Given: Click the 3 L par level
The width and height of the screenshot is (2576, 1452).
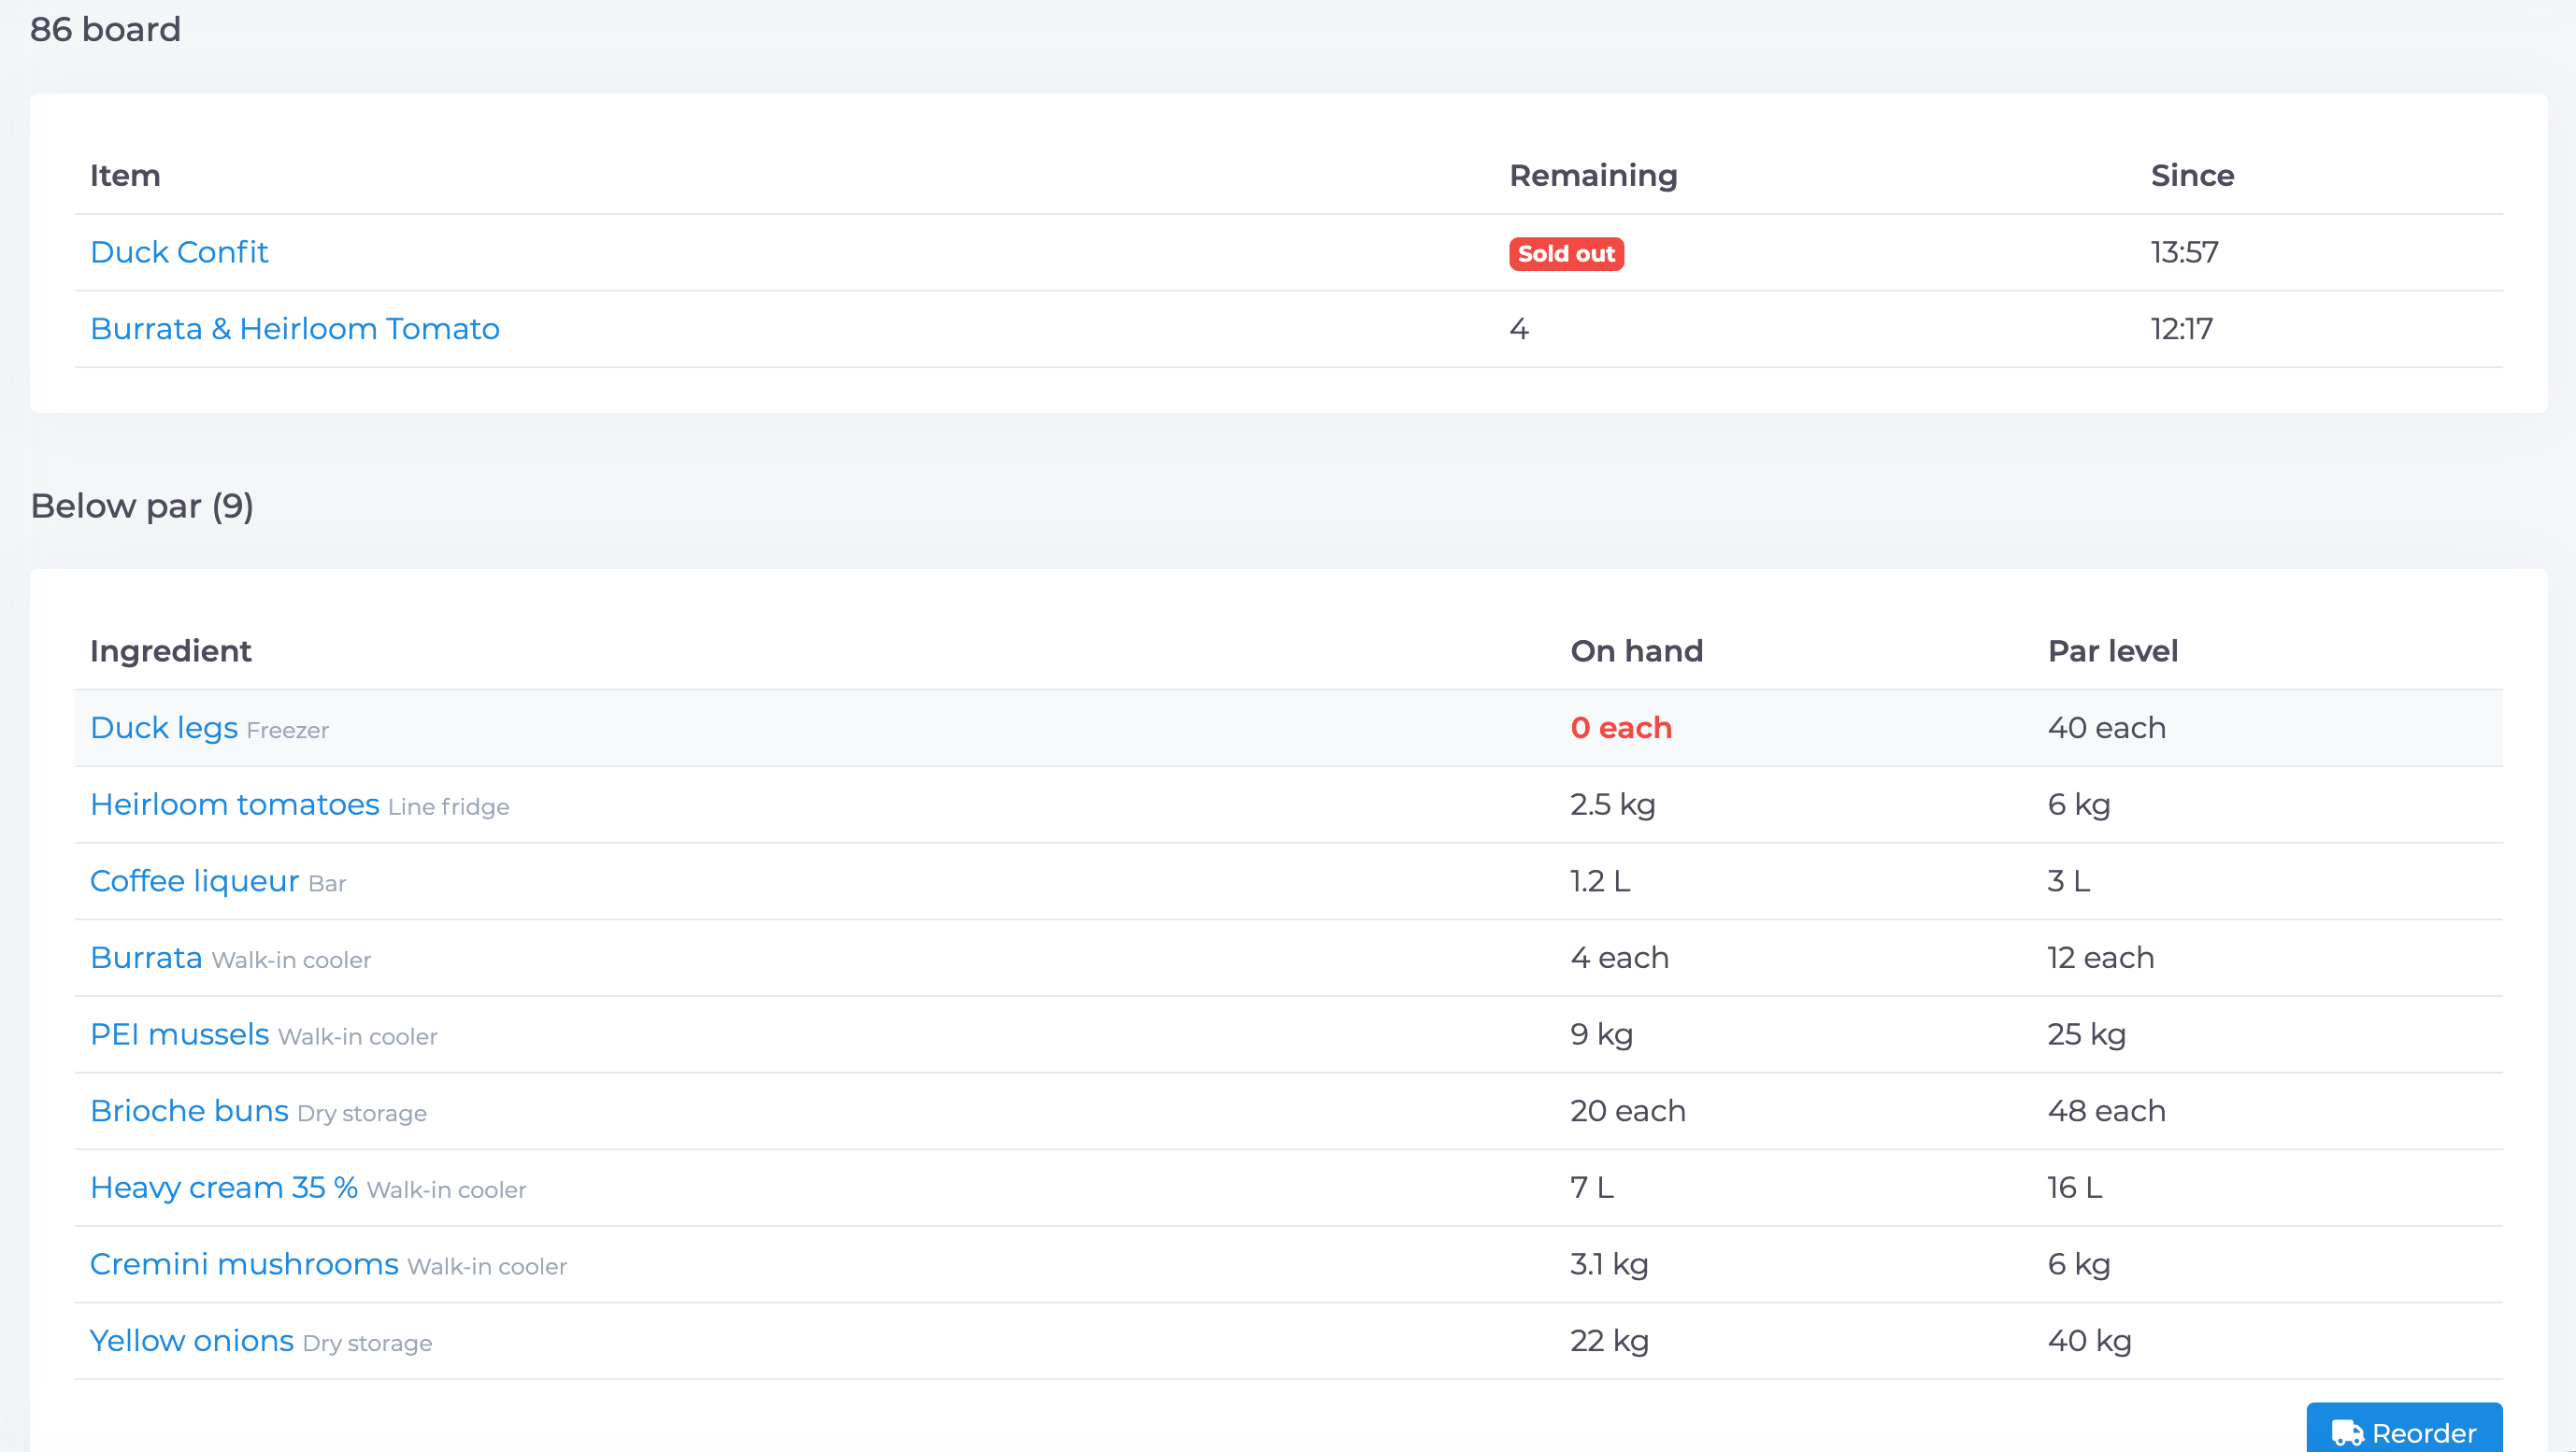Looking at the screenshot, I should click(2068, 881).
